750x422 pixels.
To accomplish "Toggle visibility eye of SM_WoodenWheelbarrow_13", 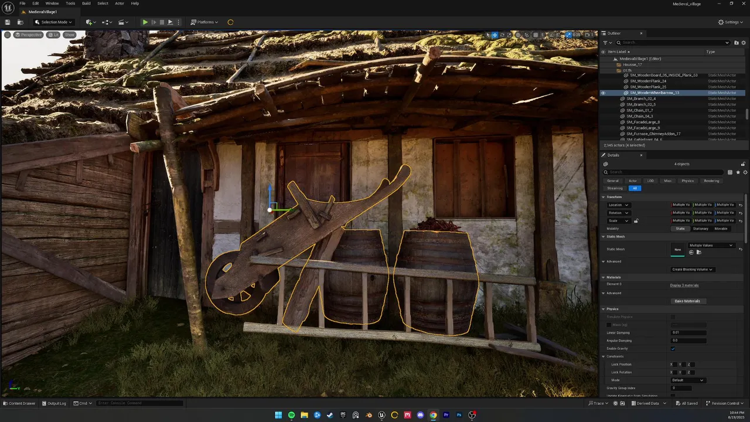I will 603,93.
